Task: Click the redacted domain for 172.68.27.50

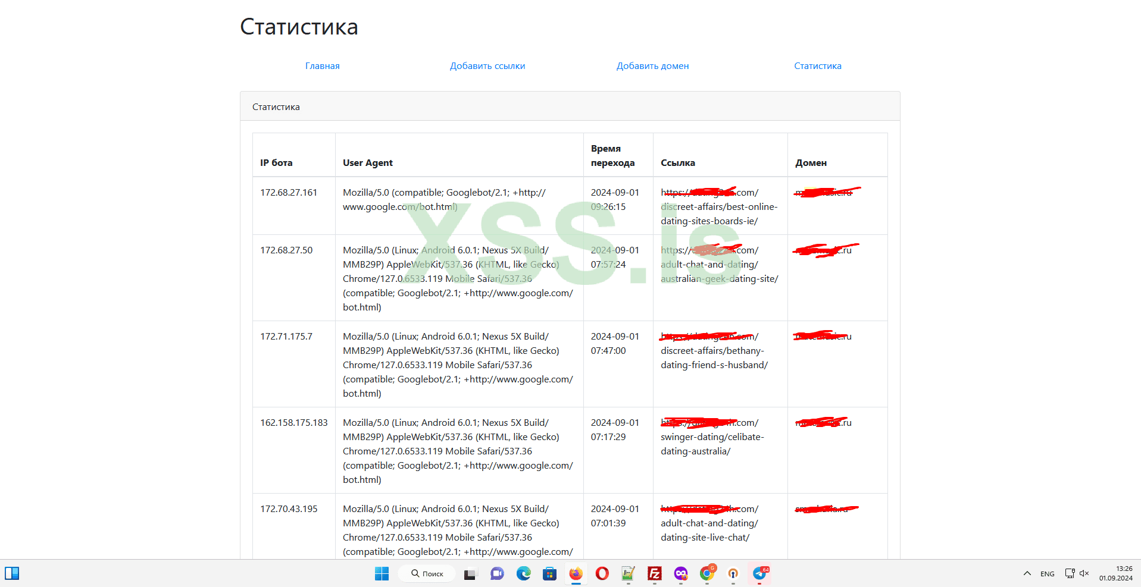Action: tap(826, 250)
